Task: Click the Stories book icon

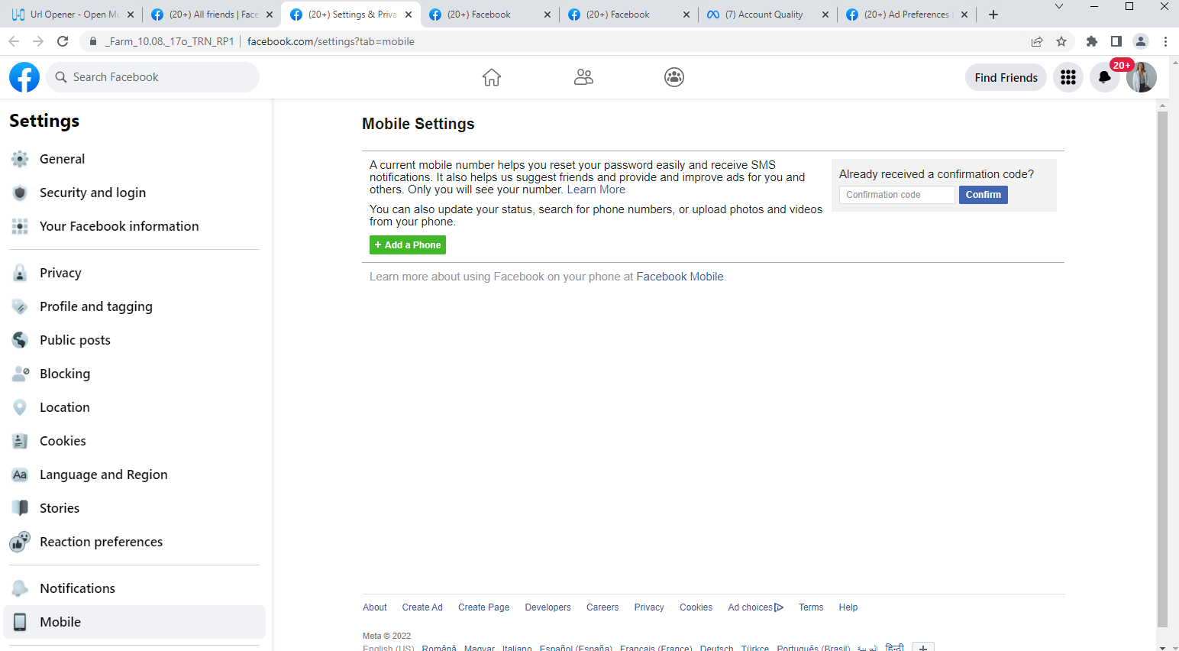Action: (20, 508)
